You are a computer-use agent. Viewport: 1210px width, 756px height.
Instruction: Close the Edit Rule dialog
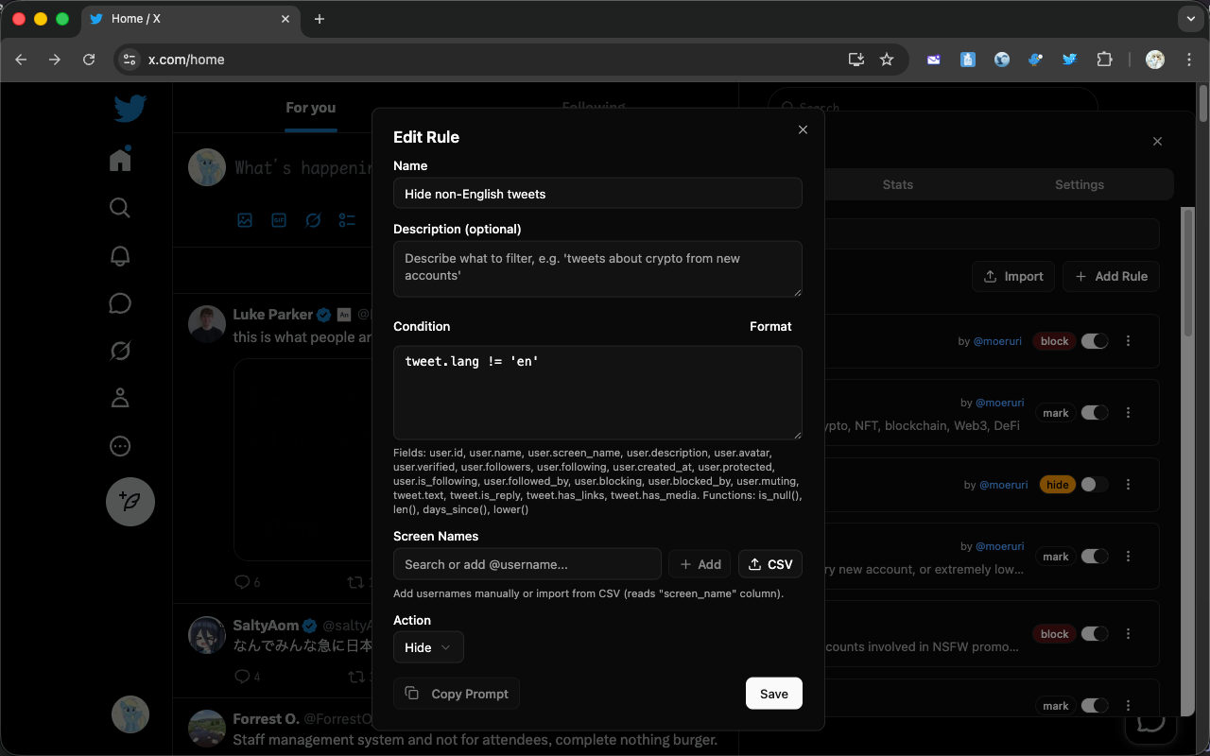click(803, 129)
